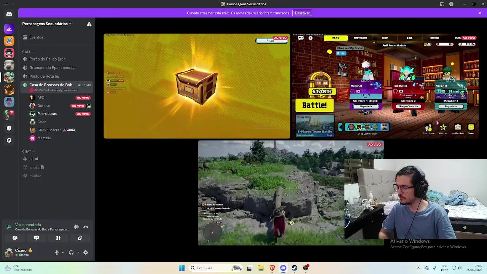Expand microphone input options arrow
The image size is (487, 274).
point(63,252)
